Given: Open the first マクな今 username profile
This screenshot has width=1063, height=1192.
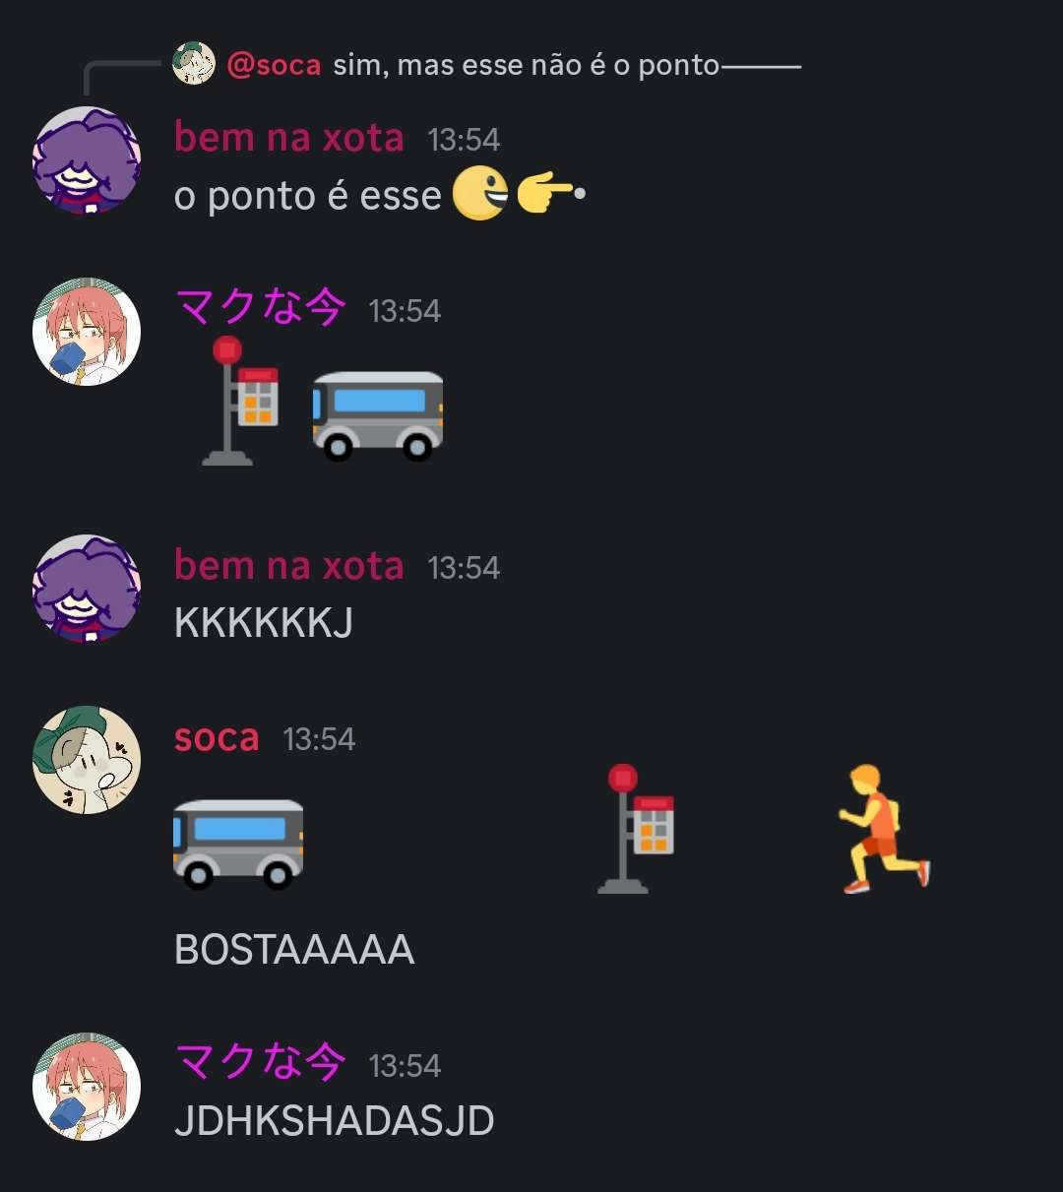Looking at the screenshot, I should click(261, 307).
